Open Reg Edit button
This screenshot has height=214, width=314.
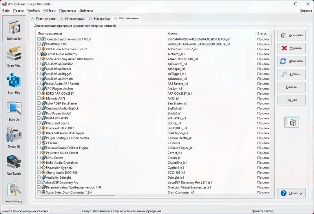(291, 100)
